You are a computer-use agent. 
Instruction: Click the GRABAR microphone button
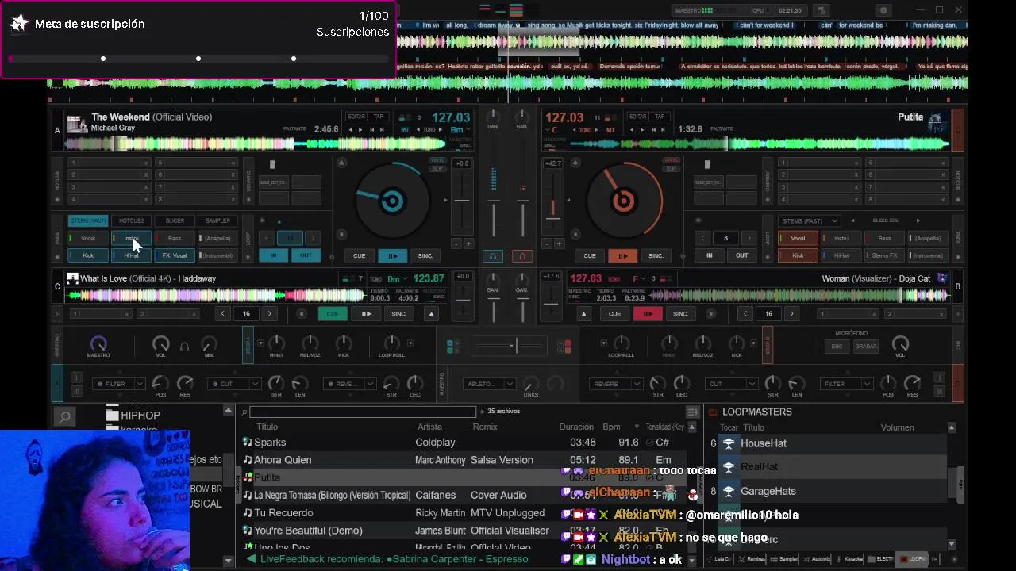click(x=866, y=347)
